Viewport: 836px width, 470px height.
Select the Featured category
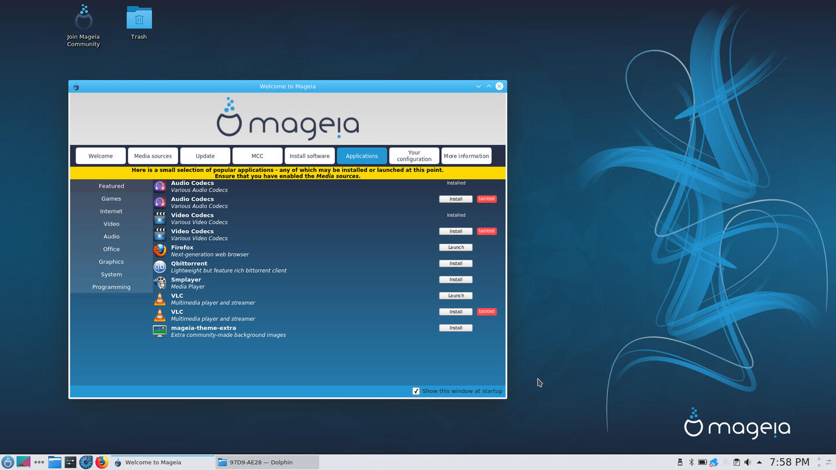point(111,186)
